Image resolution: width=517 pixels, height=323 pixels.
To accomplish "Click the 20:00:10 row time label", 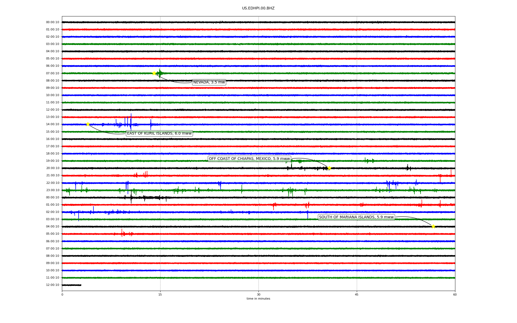I will pos(53,168).
